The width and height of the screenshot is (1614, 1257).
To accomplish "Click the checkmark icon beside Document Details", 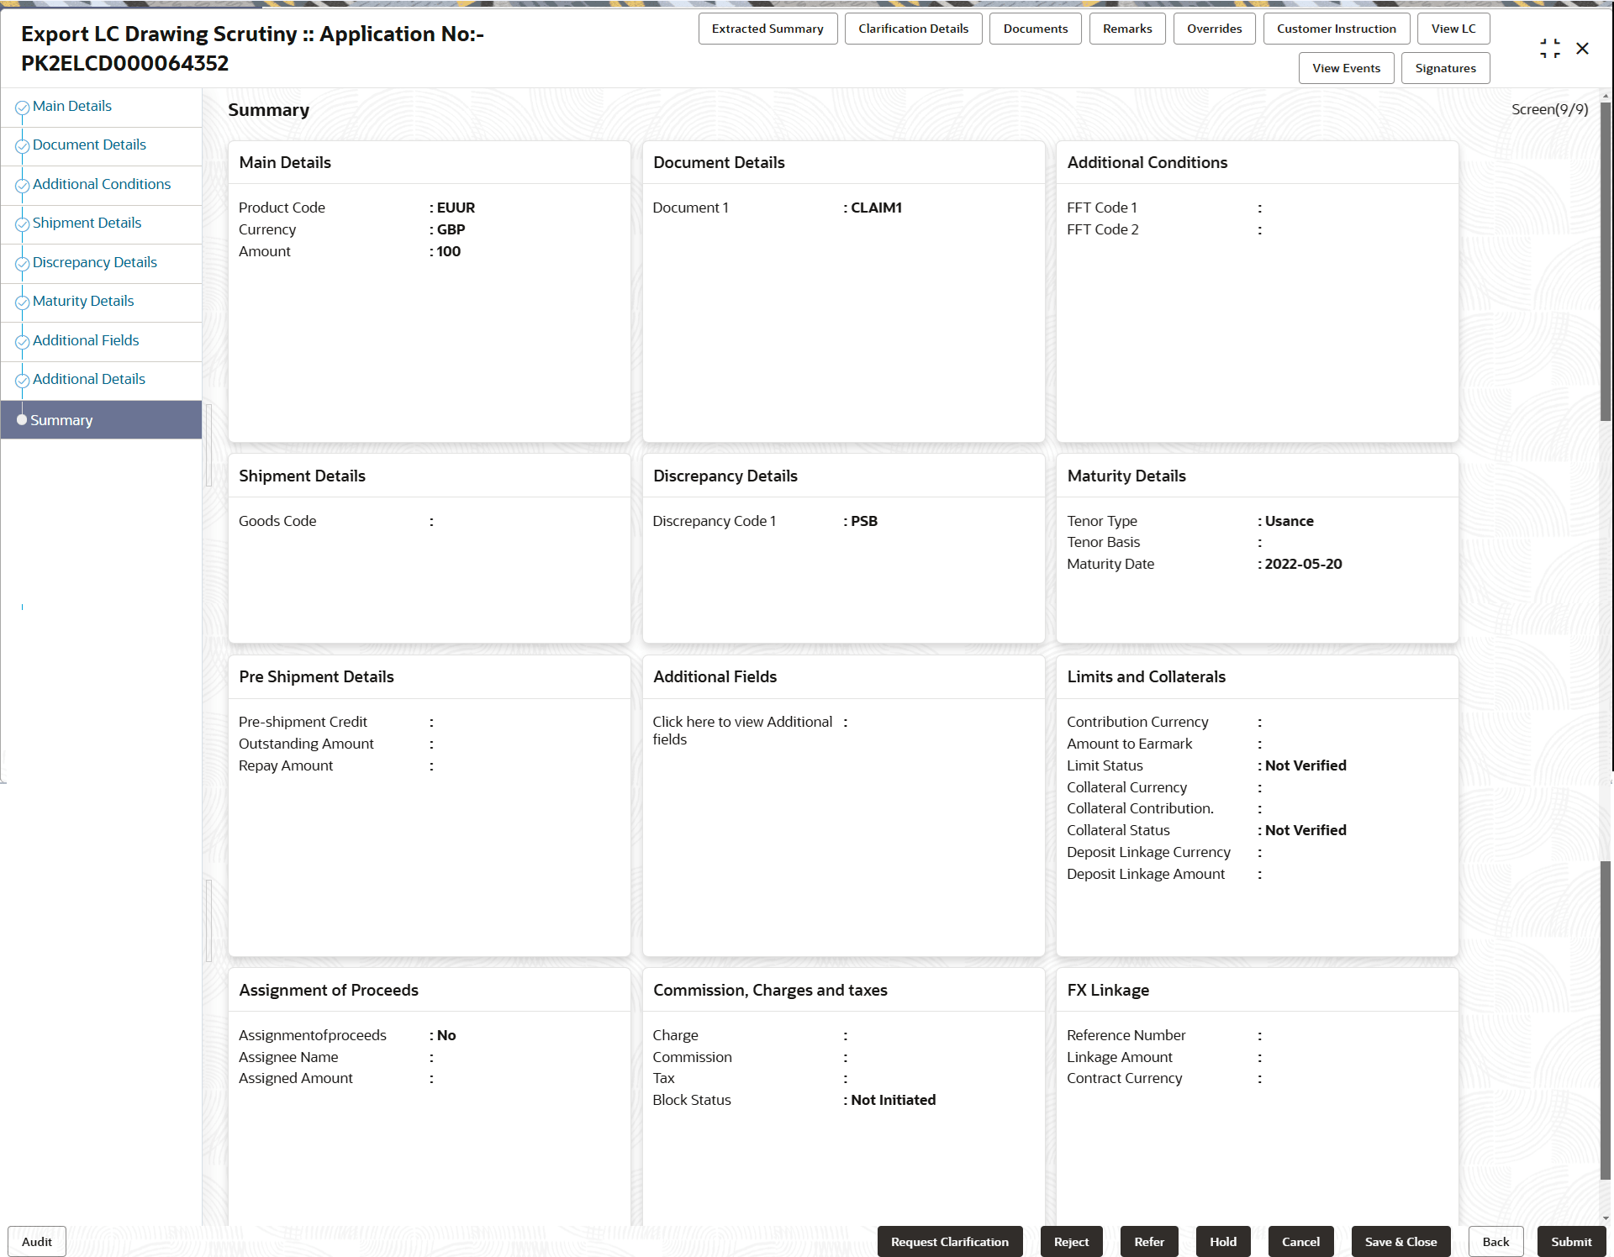I will [x=23, y=146].
